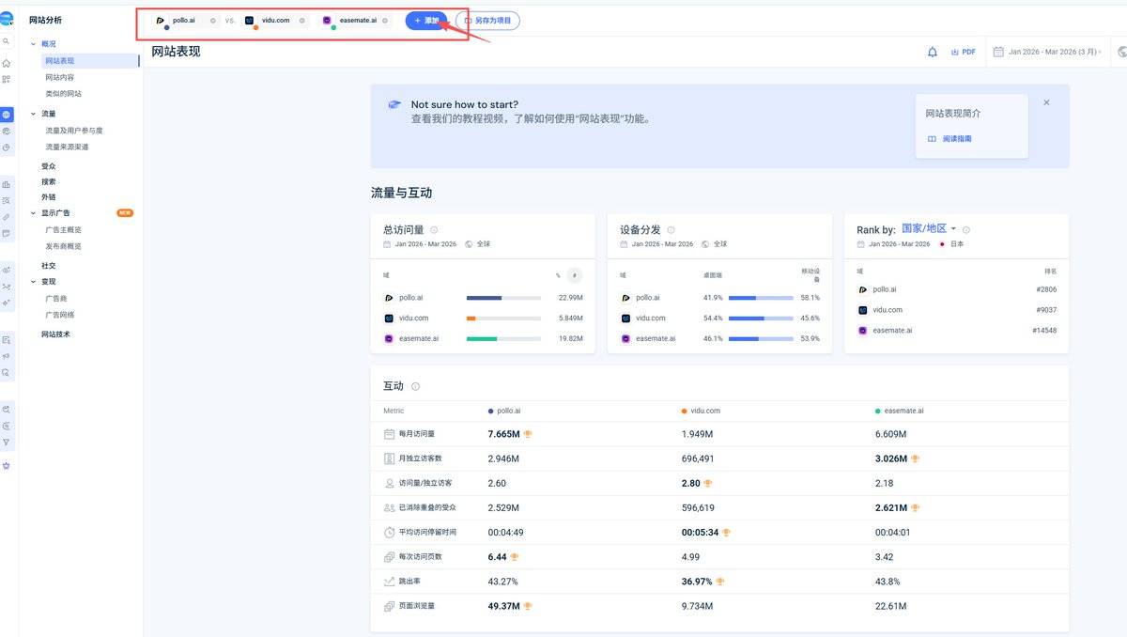Click the blue 添加 button
The height and width of the screenshot is (637, 1127).
coord(426,20)
